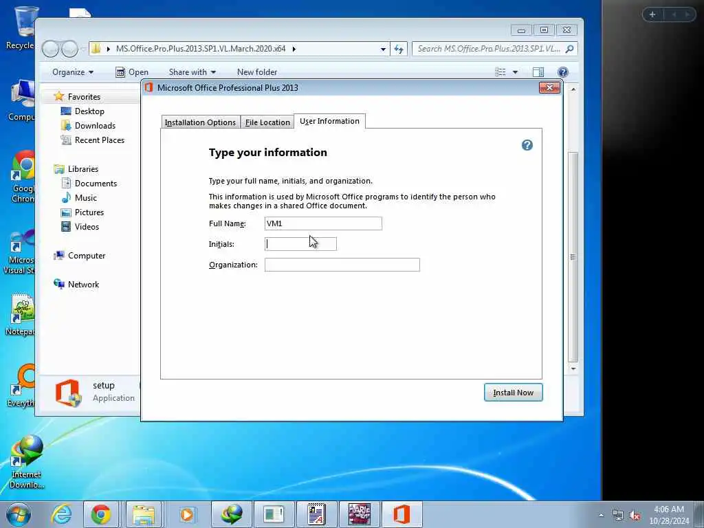Viewport: 704px width, 528px height.
Task: Click the Explorer scrollbar down arrow
Action: [573, 368]
